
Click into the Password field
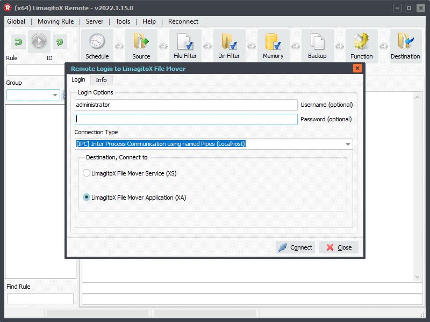pyautogui.click(x=186, y=119)
